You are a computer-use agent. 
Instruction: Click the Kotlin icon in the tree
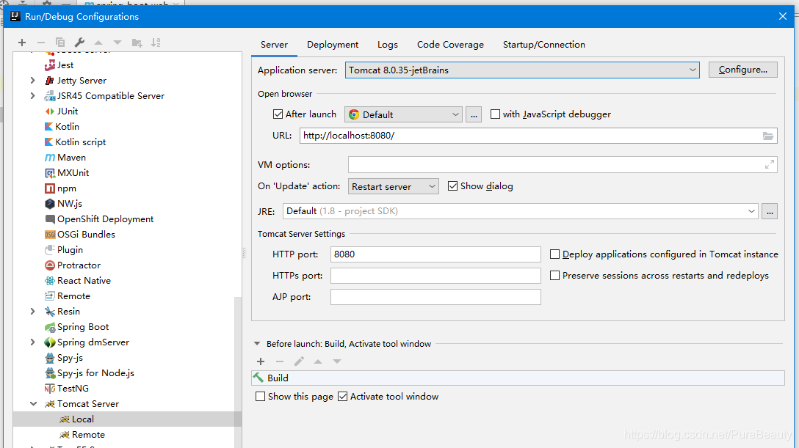[49, 127]
